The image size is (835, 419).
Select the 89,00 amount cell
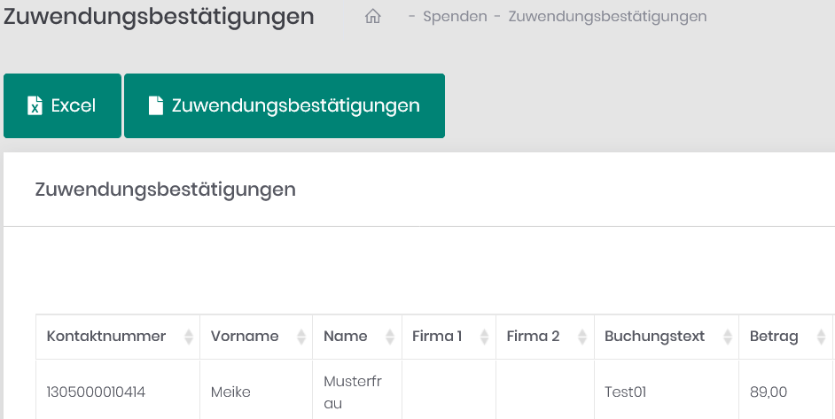pos(768,392)
